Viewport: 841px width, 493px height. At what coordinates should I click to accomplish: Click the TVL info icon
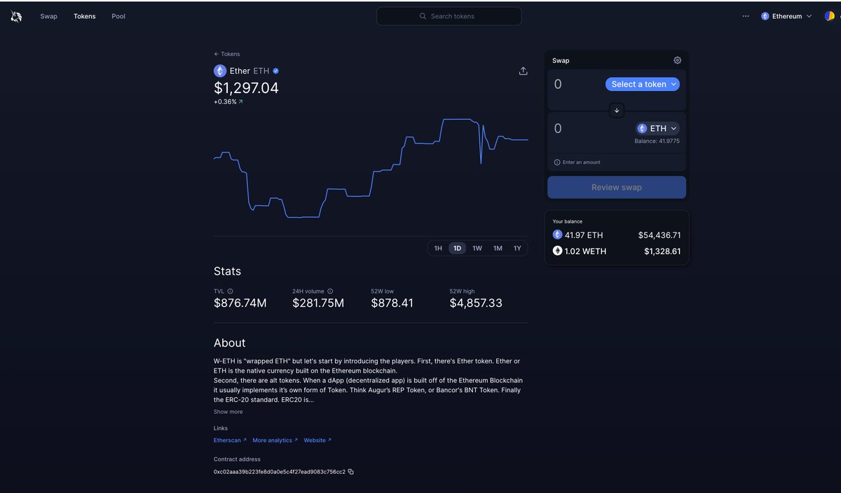(230, 291)
